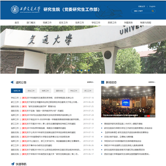Open the 首届研究生创新实践竞赛 news item

tap(127, 154)
